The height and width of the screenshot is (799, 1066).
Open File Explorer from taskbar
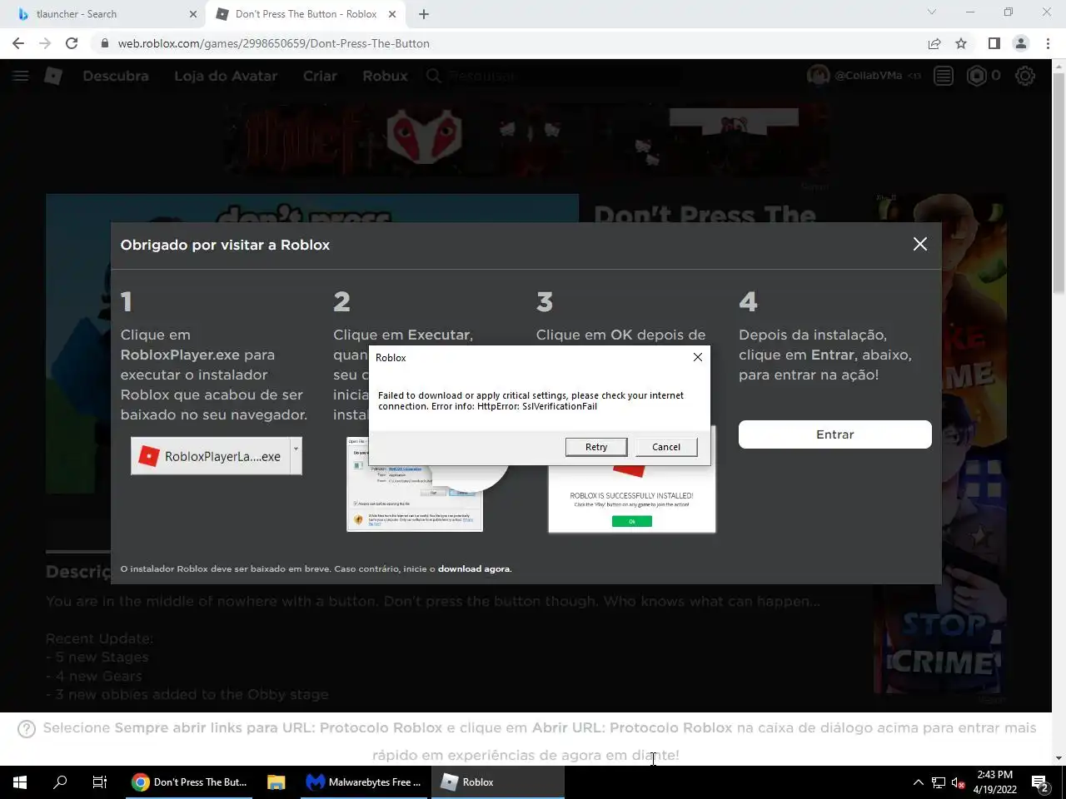(x=276, y=782)
